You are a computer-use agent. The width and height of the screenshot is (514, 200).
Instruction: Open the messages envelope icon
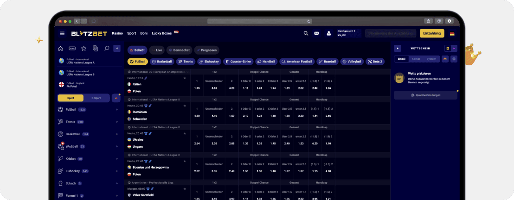316,33
